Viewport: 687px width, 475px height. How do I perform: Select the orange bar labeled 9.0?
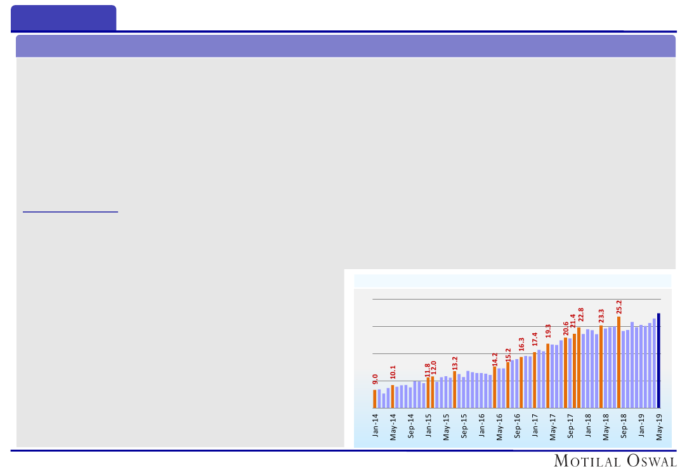click(x=375, y=398)
